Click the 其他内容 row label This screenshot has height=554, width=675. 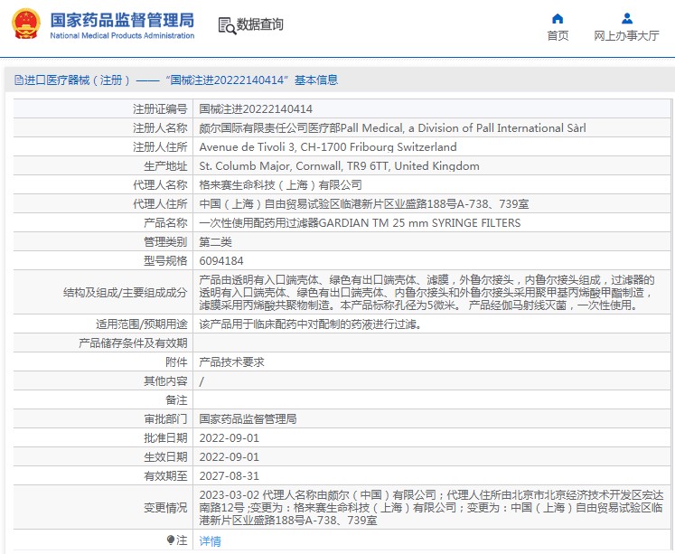[165, 381]
